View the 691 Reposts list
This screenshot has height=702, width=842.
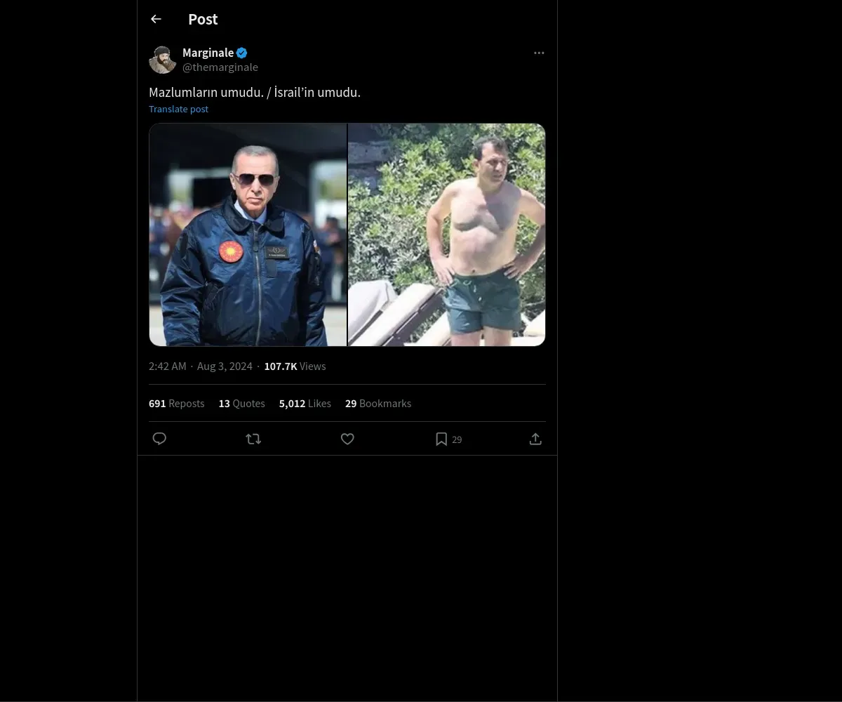tap(176, 404)
